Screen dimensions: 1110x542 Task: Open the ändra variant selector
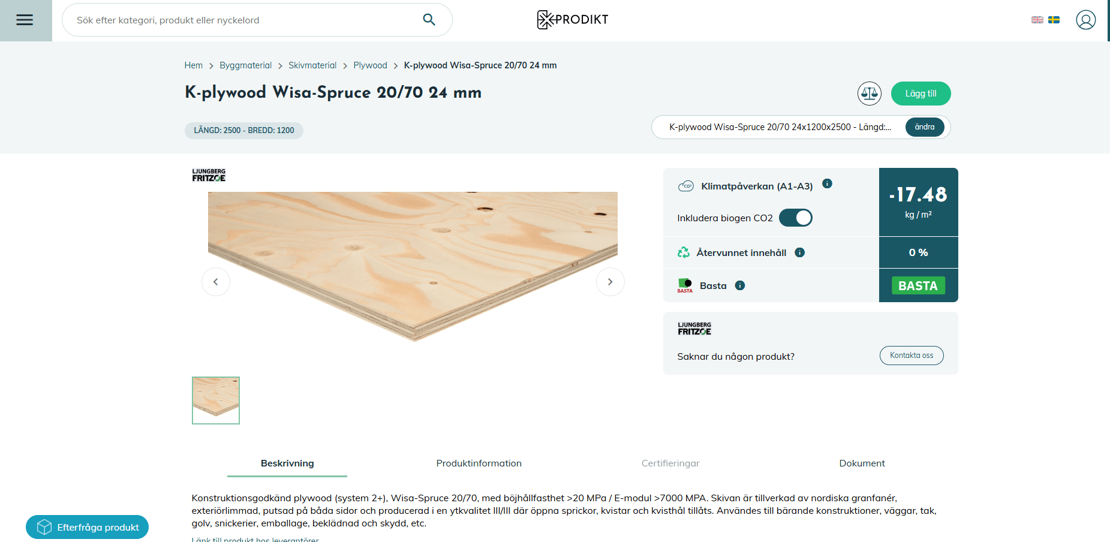[x=924, y=127]
